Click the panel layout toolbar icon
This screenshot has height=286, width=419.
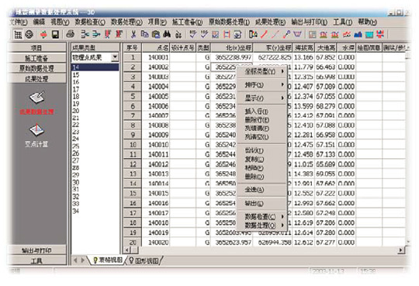coord(312,34)
